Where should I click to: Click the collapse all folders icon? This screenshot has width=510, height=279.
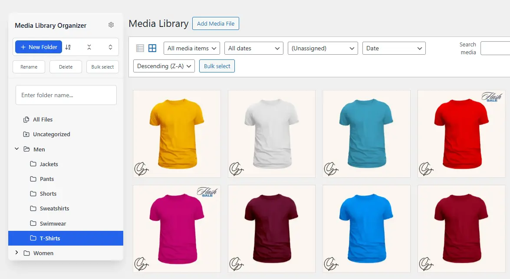click(x=89, y=47)
